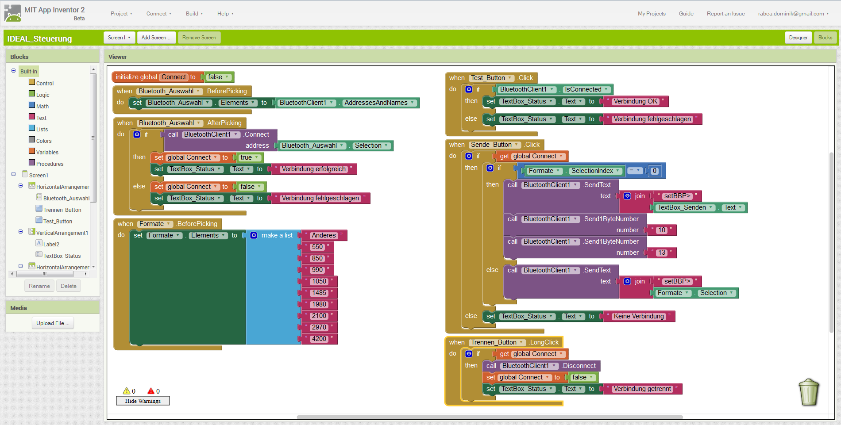Click mutator gear in Bluetooth_Auswahl AfterPicking if block
This screenshot has height=425, width=841.
tap(137, 134)
